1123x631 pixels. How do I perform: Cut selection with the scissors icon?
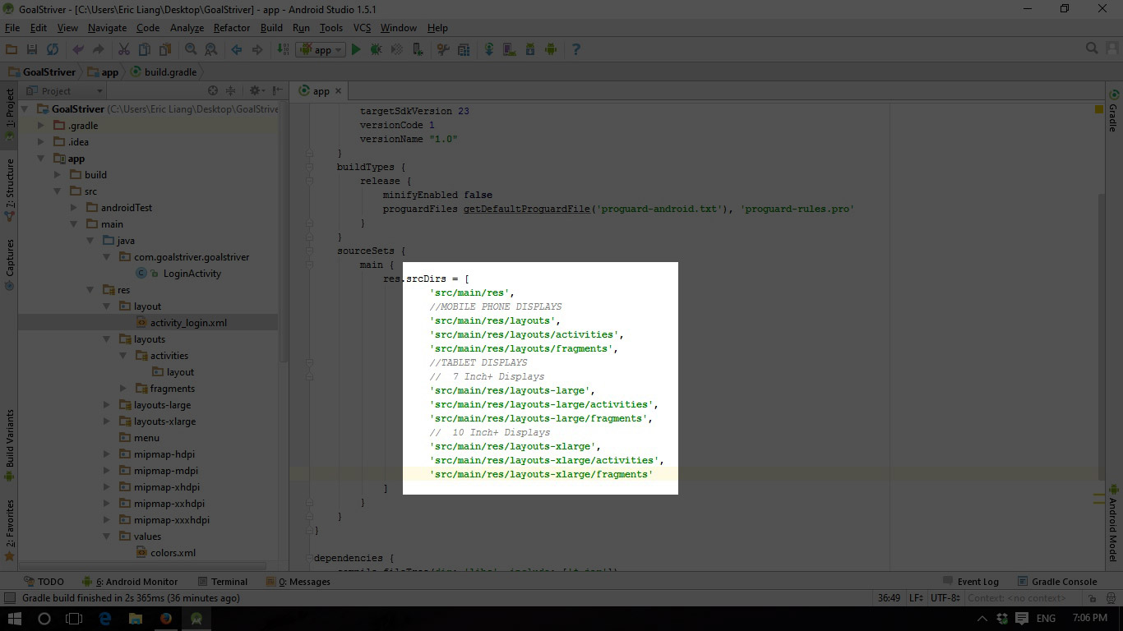tap(123, 49)
